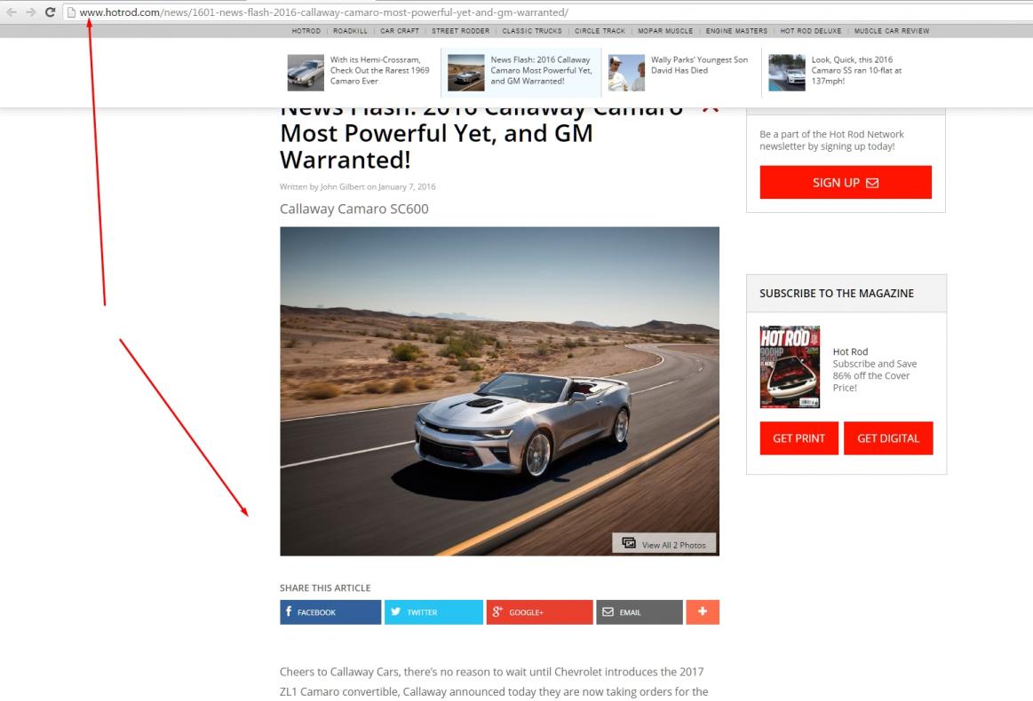
Task: Open the News Flash Callaway Camaro story link
Action: [x=541, y=70]
